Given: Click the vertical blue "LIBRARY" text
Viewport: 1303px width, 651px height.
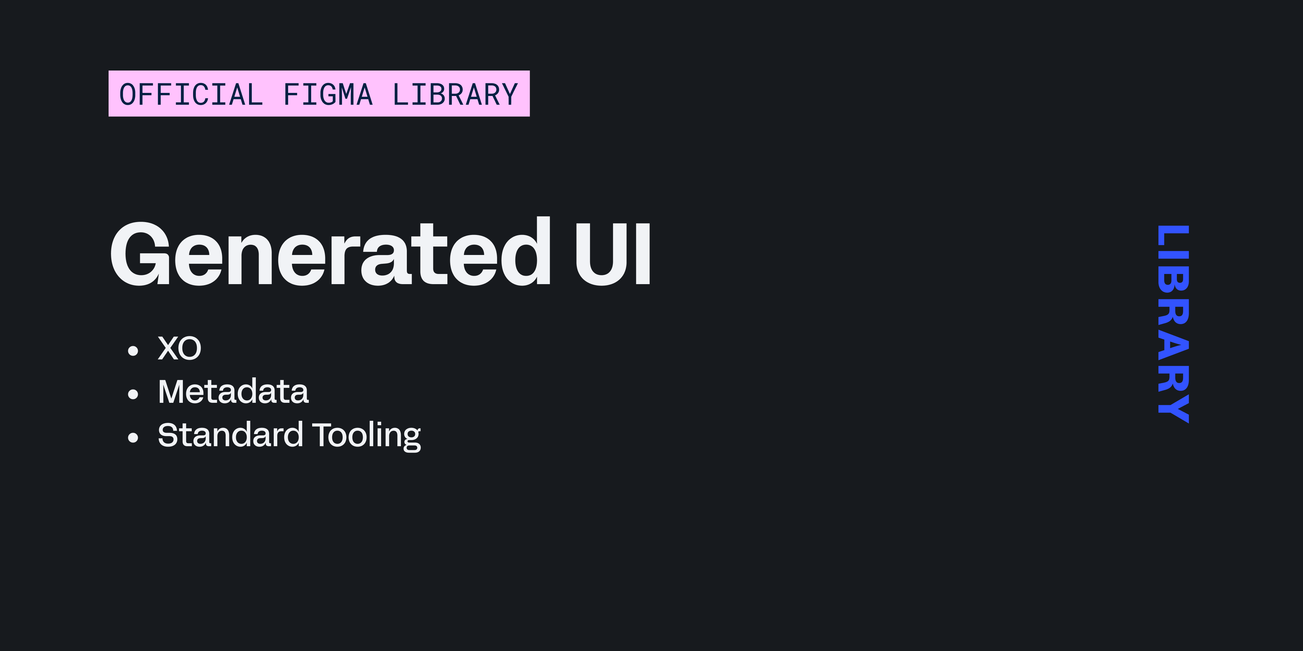Looking at the screenshot, I should pos(1173,323).
